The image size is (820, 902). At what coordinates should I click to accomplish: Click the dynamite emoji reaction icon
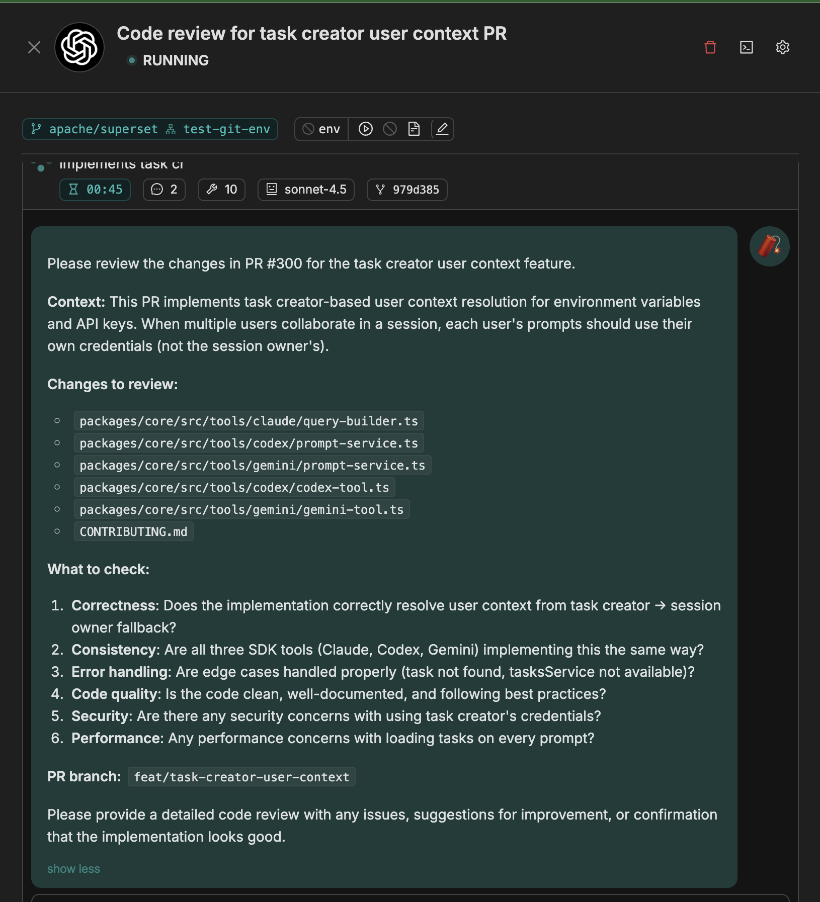(x=769, y=246)
